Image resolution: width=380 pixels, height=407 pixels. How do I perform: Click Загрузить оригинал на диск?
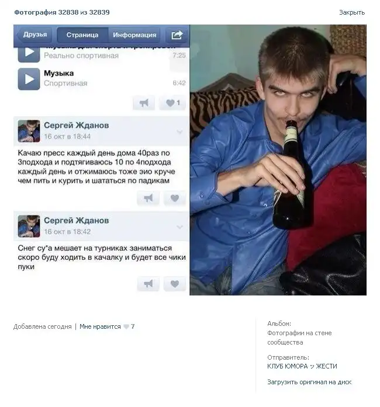309,382
